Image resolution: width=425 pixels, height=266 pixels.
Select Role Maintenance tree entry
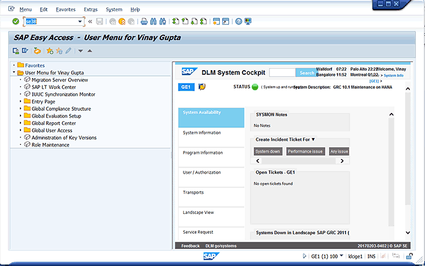(x=50, y=145)
